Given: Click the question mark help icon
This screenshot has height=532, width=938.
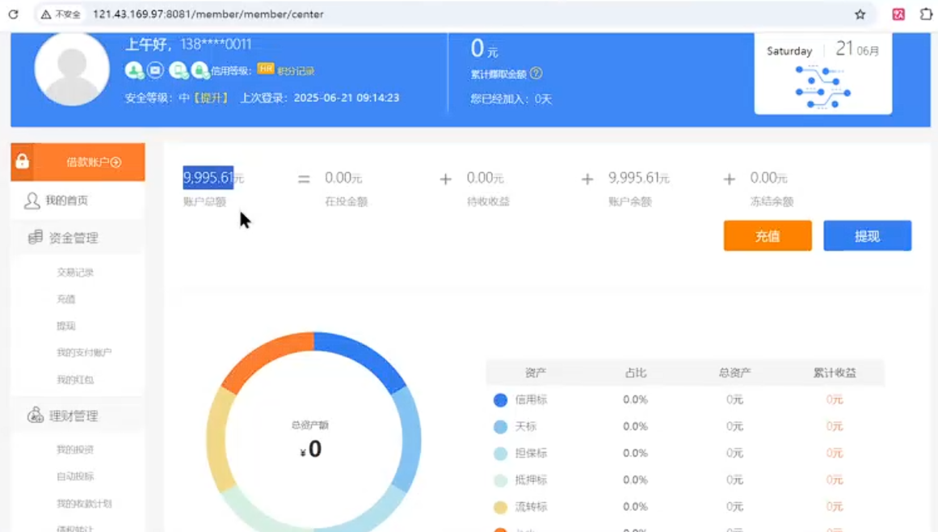Looking at the screenshot, I should pos(536,74).
